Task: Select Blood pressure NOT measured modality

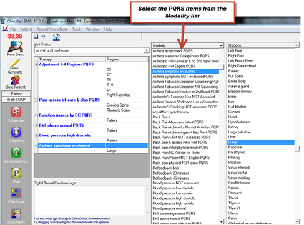Action: coord(175,183)
